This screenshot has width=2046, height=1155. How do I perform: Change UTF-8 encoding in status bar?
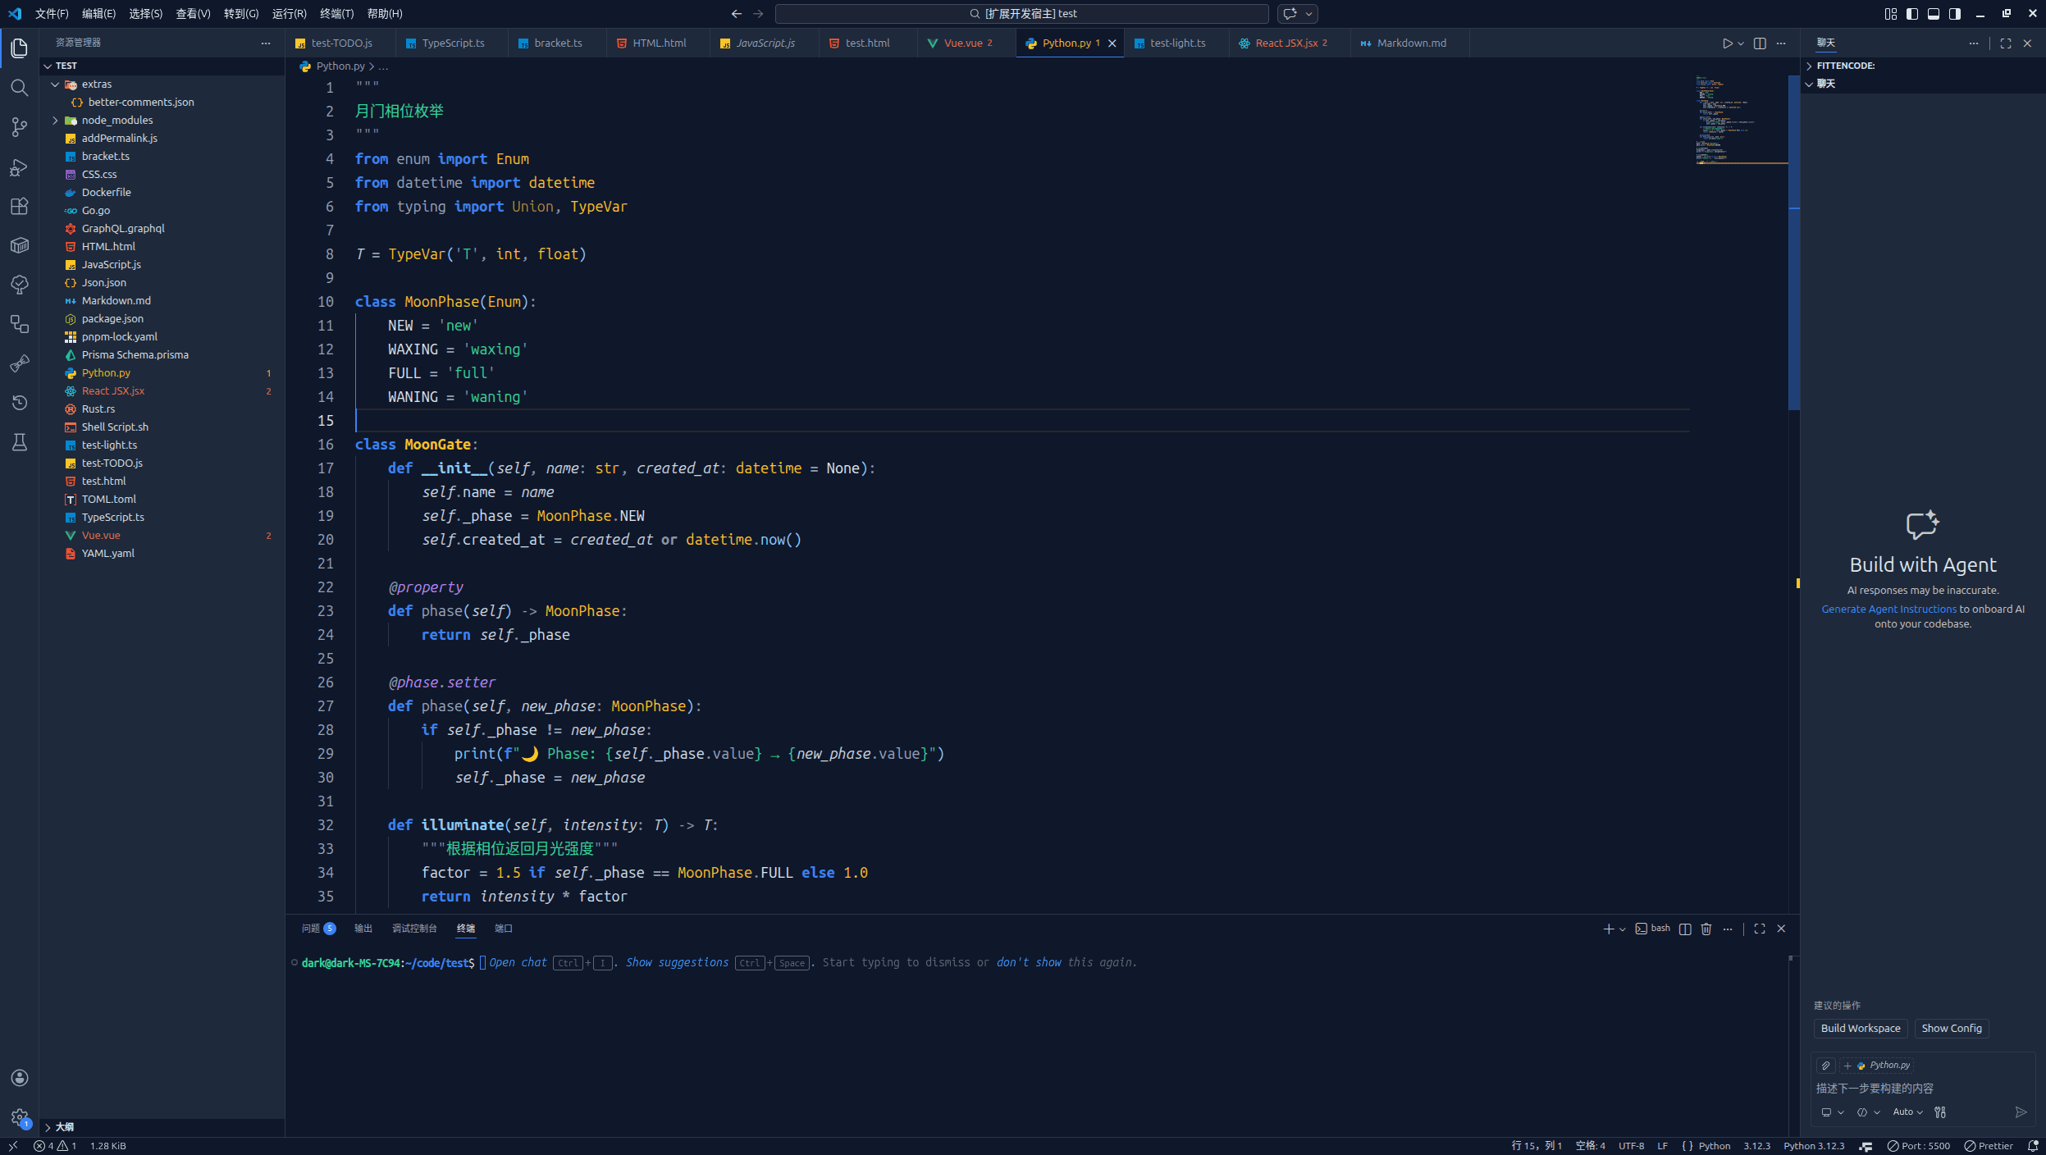1631,1146
